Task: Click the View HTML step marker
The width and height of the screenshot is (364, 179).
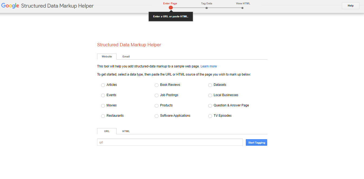Action: 242,8
